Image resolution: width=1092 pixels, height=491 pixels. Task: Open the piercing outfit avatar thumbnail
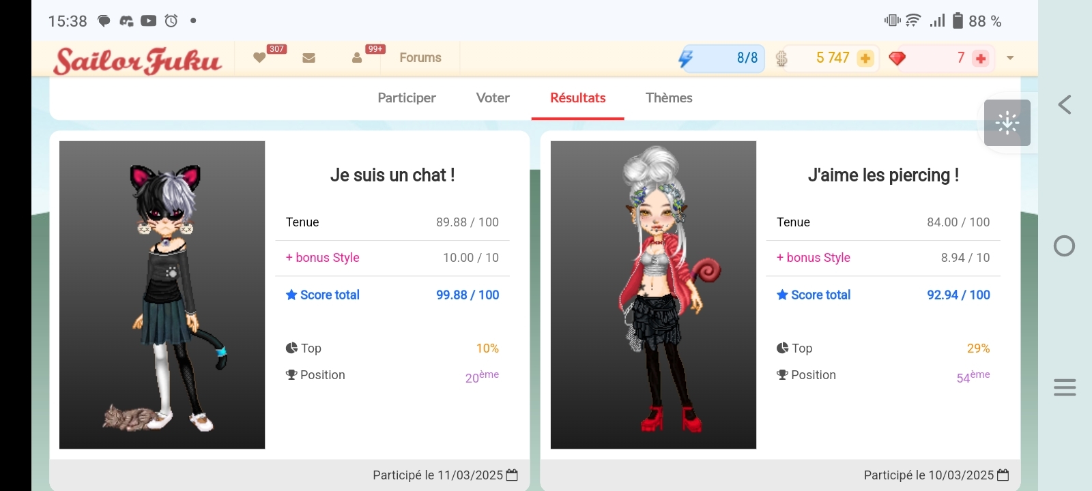pos(653,295)
